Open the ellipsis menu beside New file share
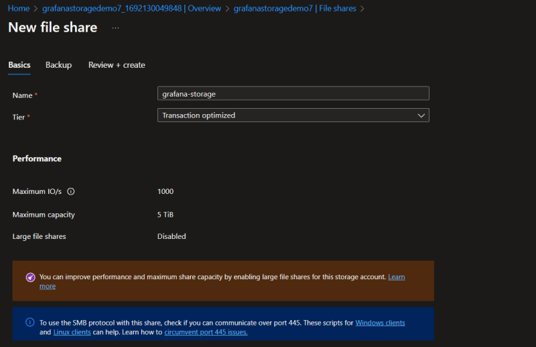This screenshot has width=536, height=347. [115, 28]
